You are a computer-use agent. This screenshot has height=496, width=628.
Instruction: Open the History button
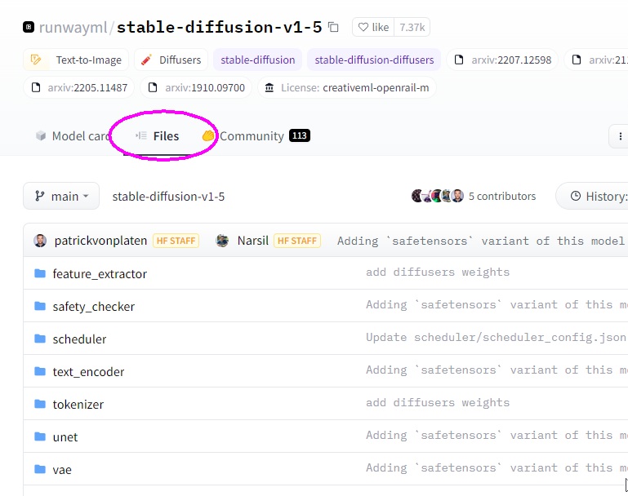[598, 196]
